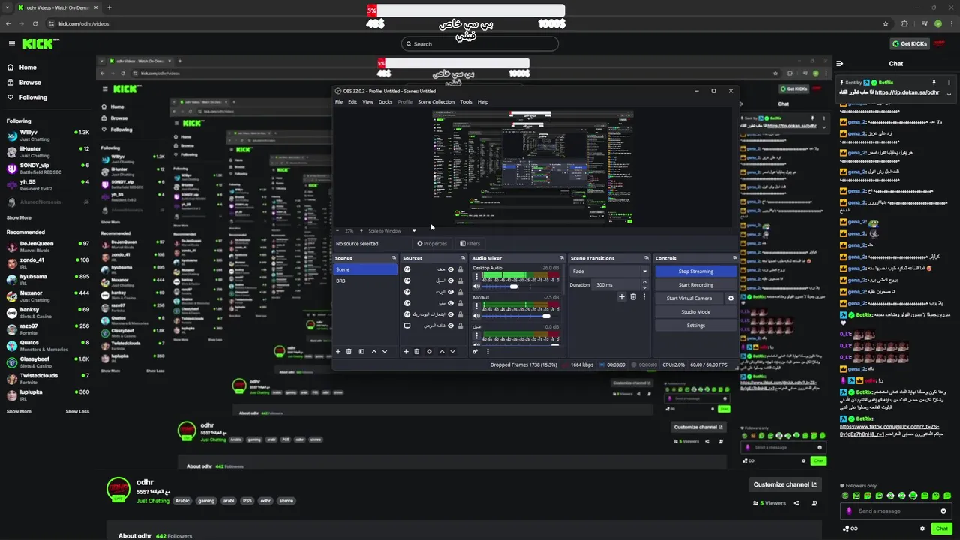Open browser tab search dropdown arrow
The height and width of the screenshot is (540, 960).
(x=8, y=7)
